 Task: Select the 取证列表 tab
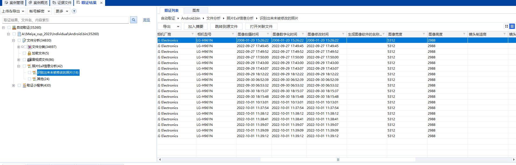(x=172, y=10)
